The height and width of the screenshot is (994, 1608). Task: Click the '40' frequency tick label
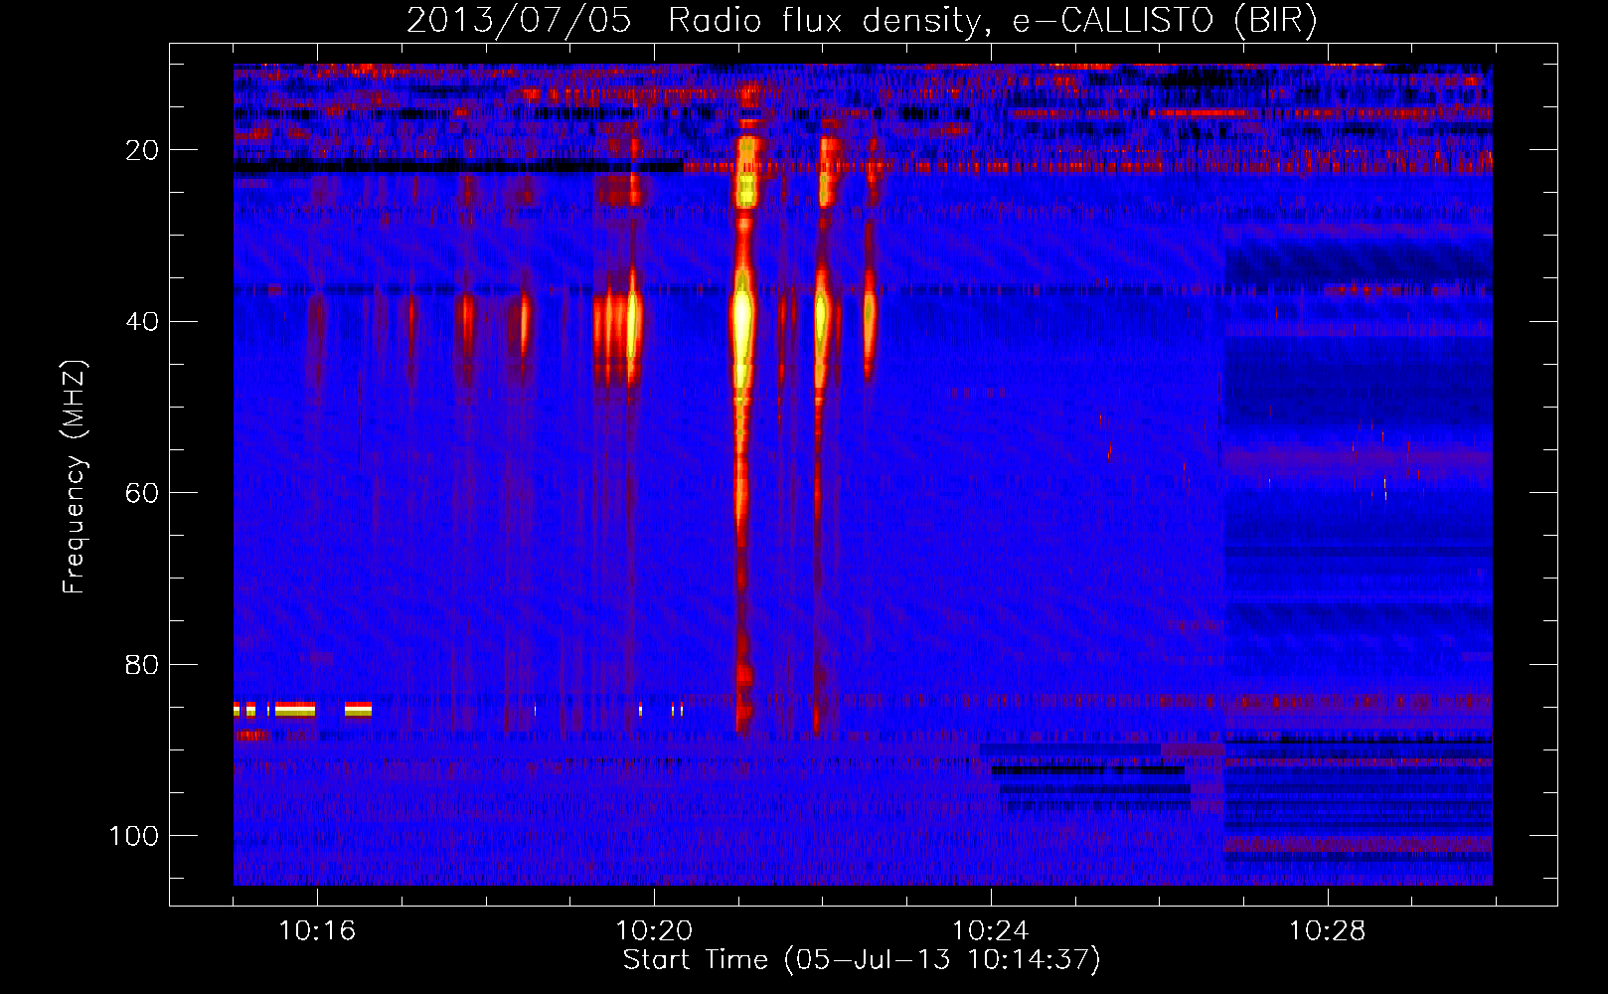[x=143, y=322]
